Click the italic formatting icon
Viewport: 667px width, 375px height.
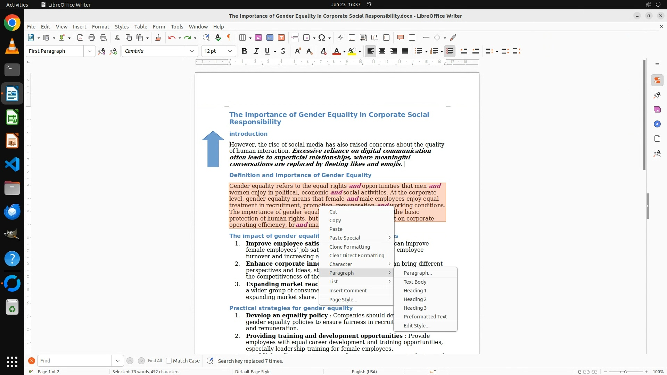[x=256, y=51]
